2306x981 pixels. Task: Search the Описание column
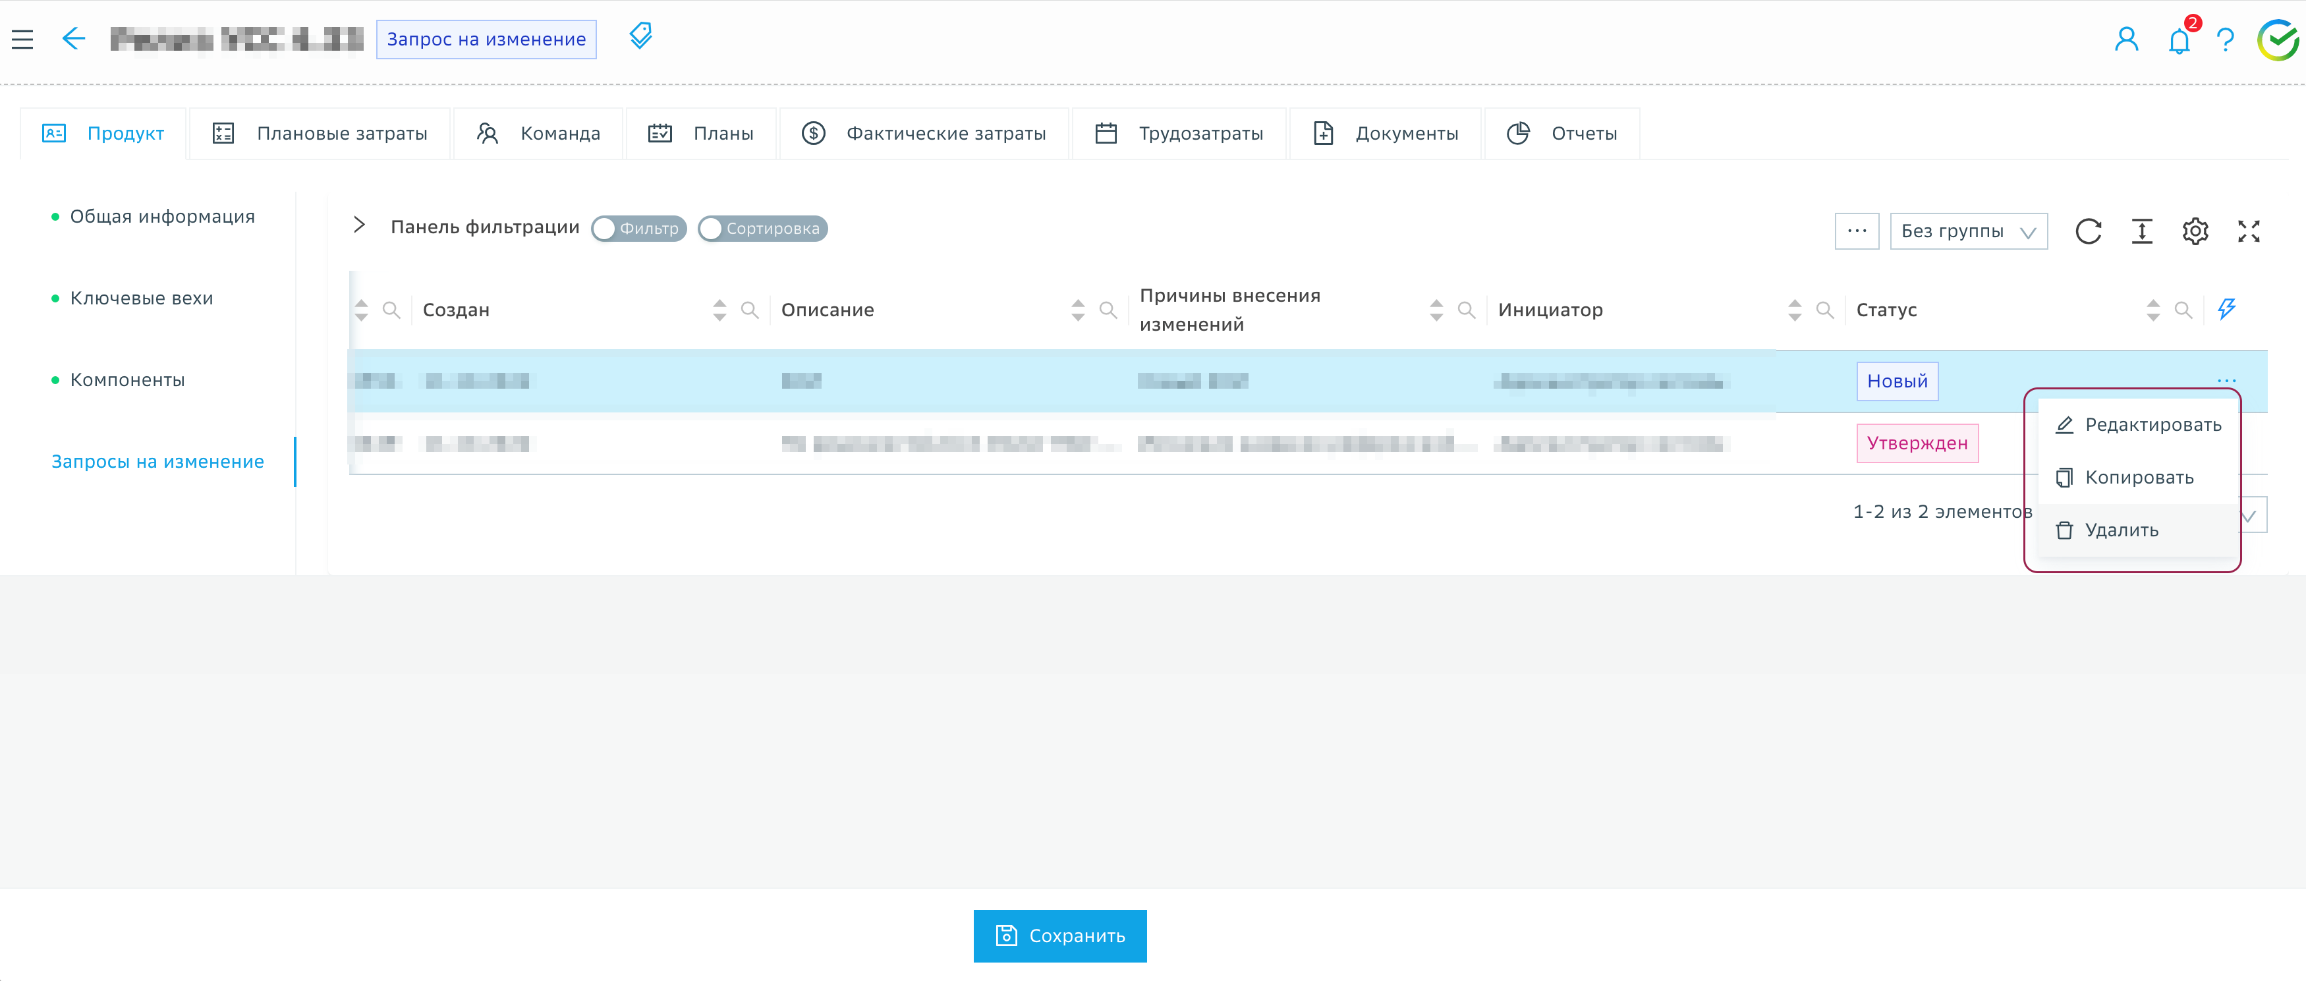pos(1108,310)
